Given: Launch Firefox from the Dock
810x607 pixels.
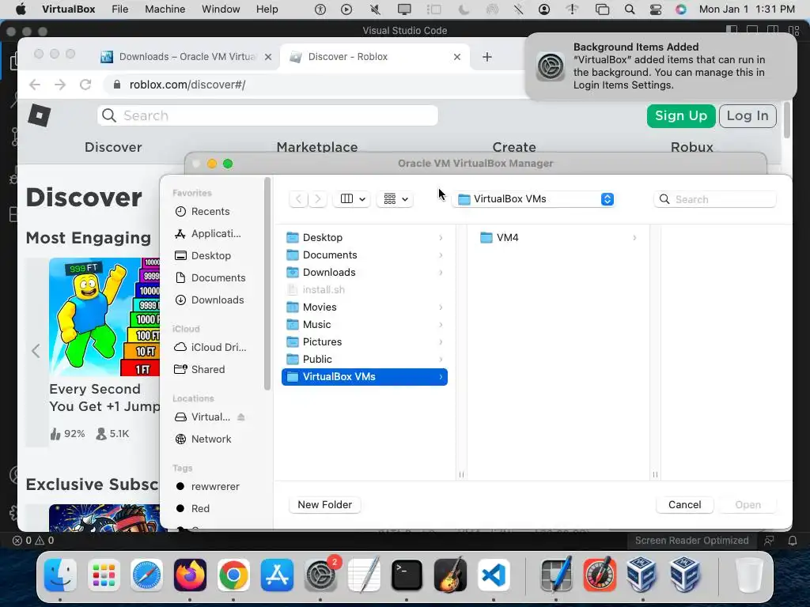Looking at the screenshot, I should pyautogui.click(x=190, y=575).
